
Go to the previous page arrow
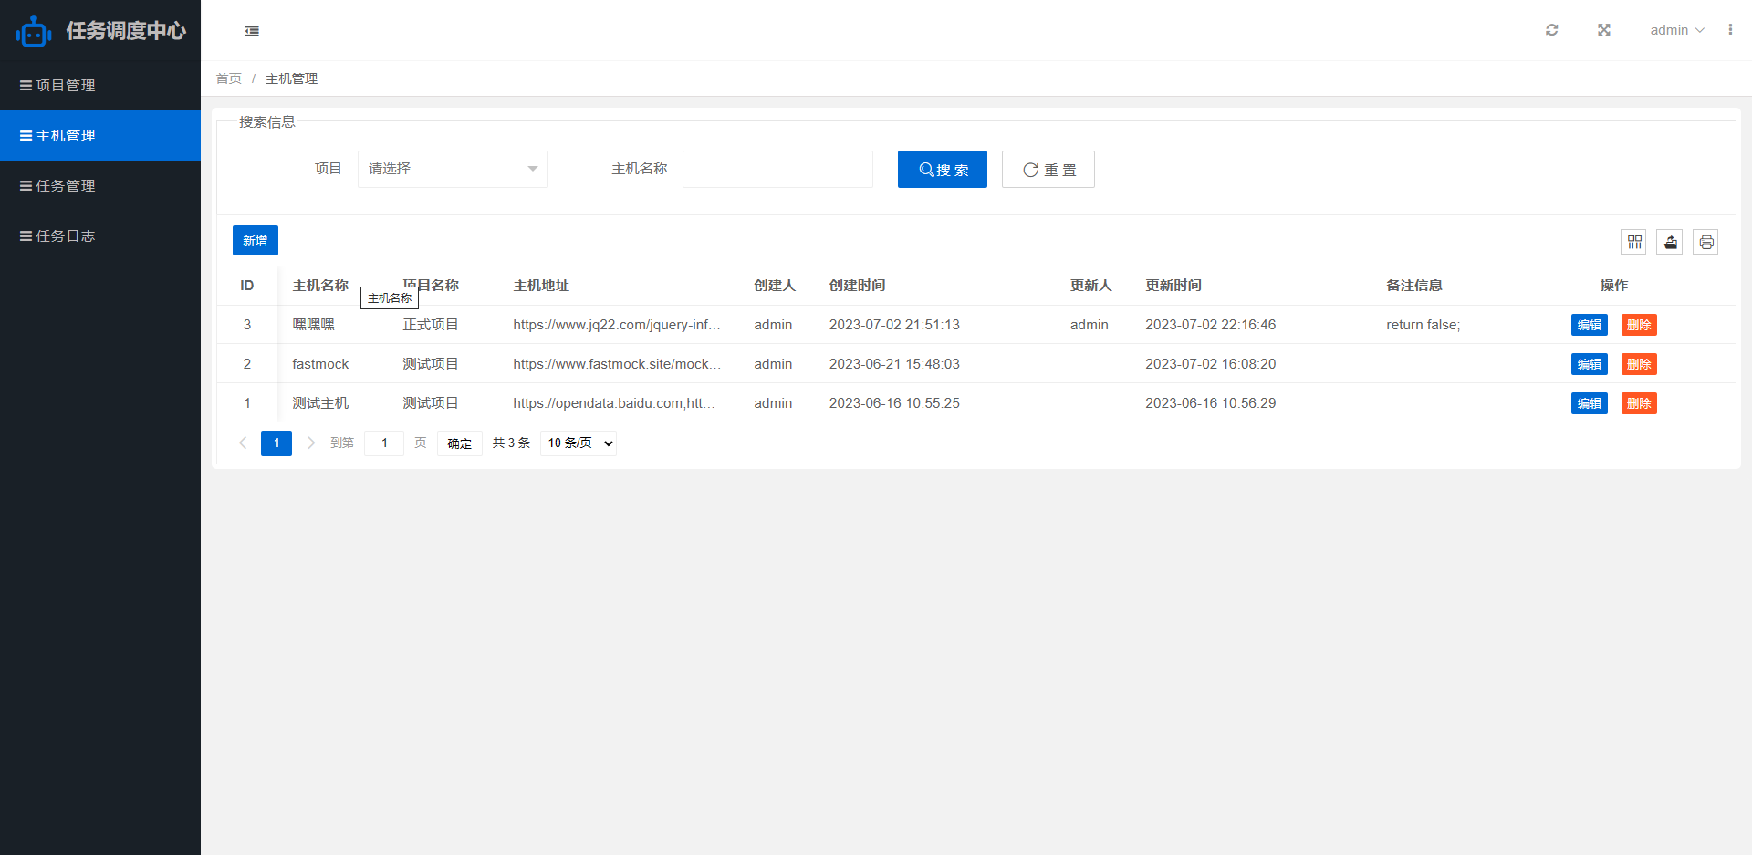tap(243, 443)
